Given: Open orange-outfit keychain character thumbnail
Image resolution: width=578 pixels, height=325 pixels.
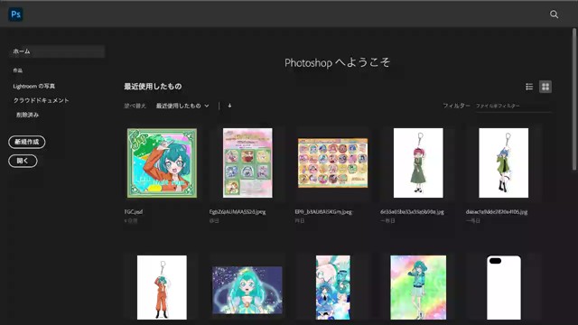Looking at the screenshot, I should [162, 287].
